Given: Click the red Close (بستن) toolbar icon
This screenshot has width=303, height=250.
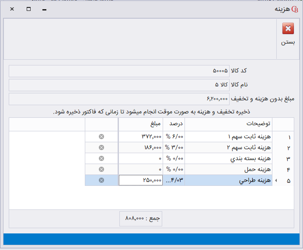Looking at the screenshot, I should tap(288, 29).
